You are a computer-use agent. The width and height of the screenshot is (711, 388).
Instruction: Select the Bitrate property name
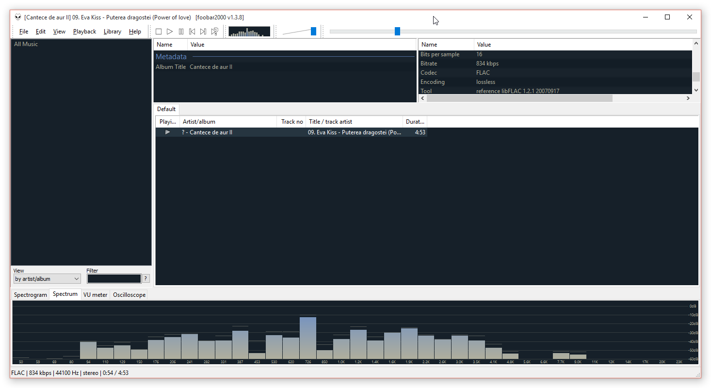[x=429, y=64]
